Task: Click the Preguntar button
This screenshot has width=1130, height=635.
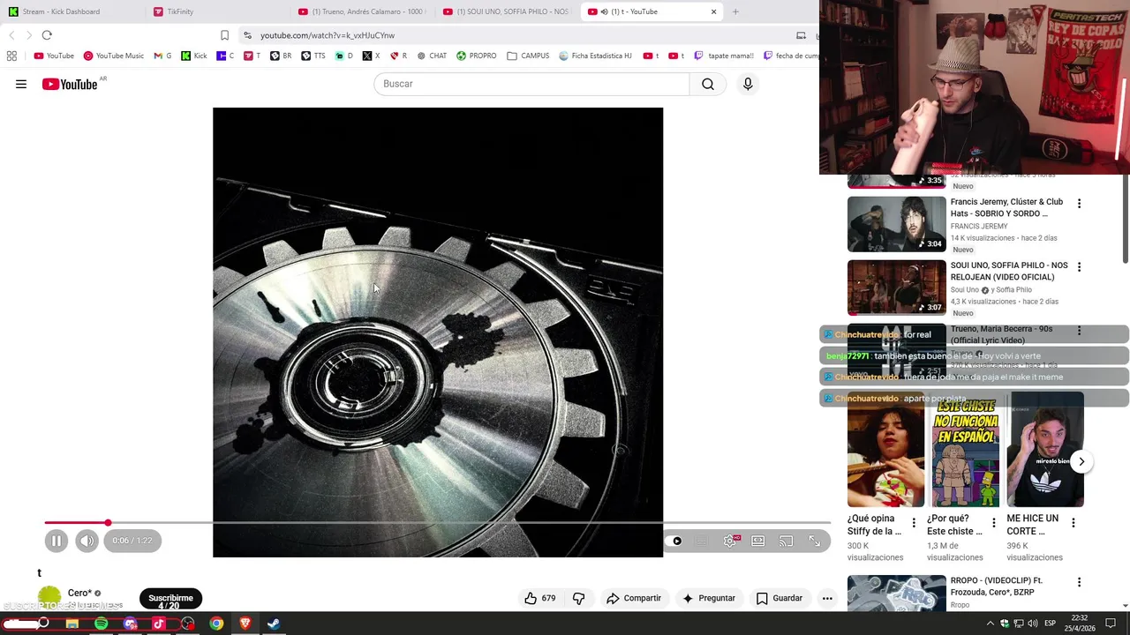Action: tap(708, 598)
